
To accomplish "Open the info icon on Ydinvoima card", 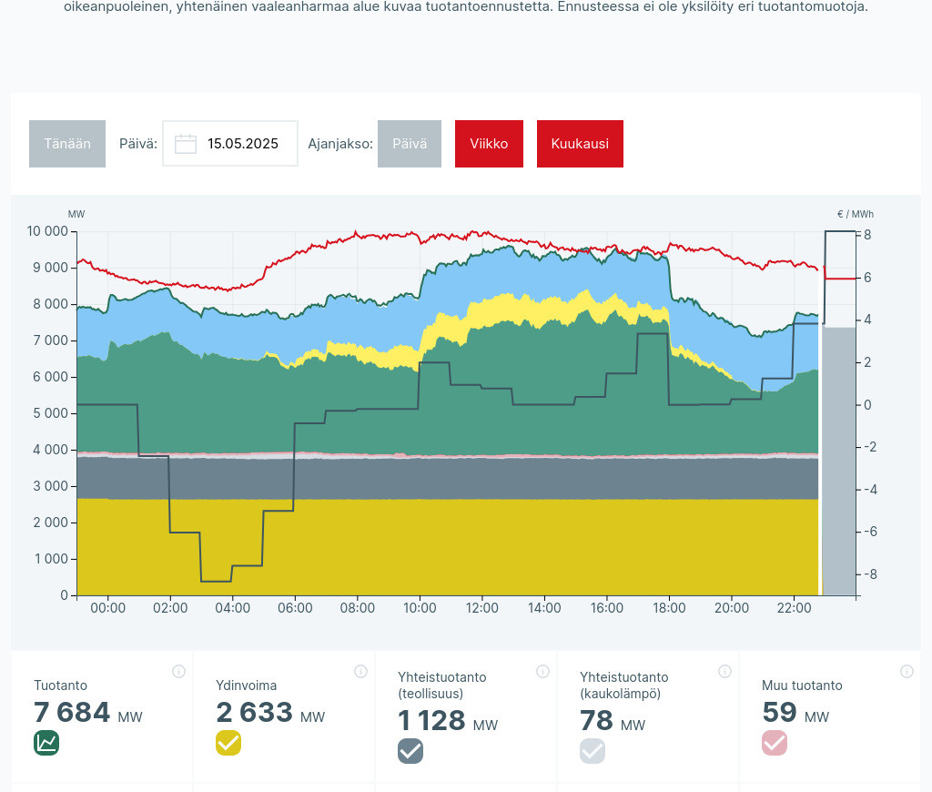I will pyautogui.click(x=360, y=672).
